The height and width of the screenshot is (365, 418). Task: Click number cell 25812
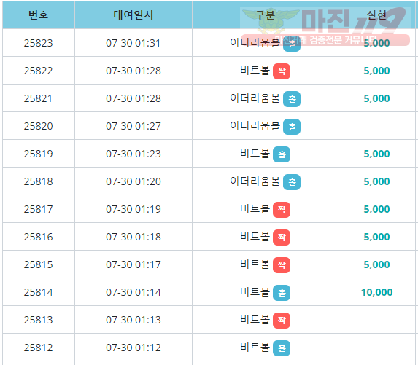click(39, 348)
